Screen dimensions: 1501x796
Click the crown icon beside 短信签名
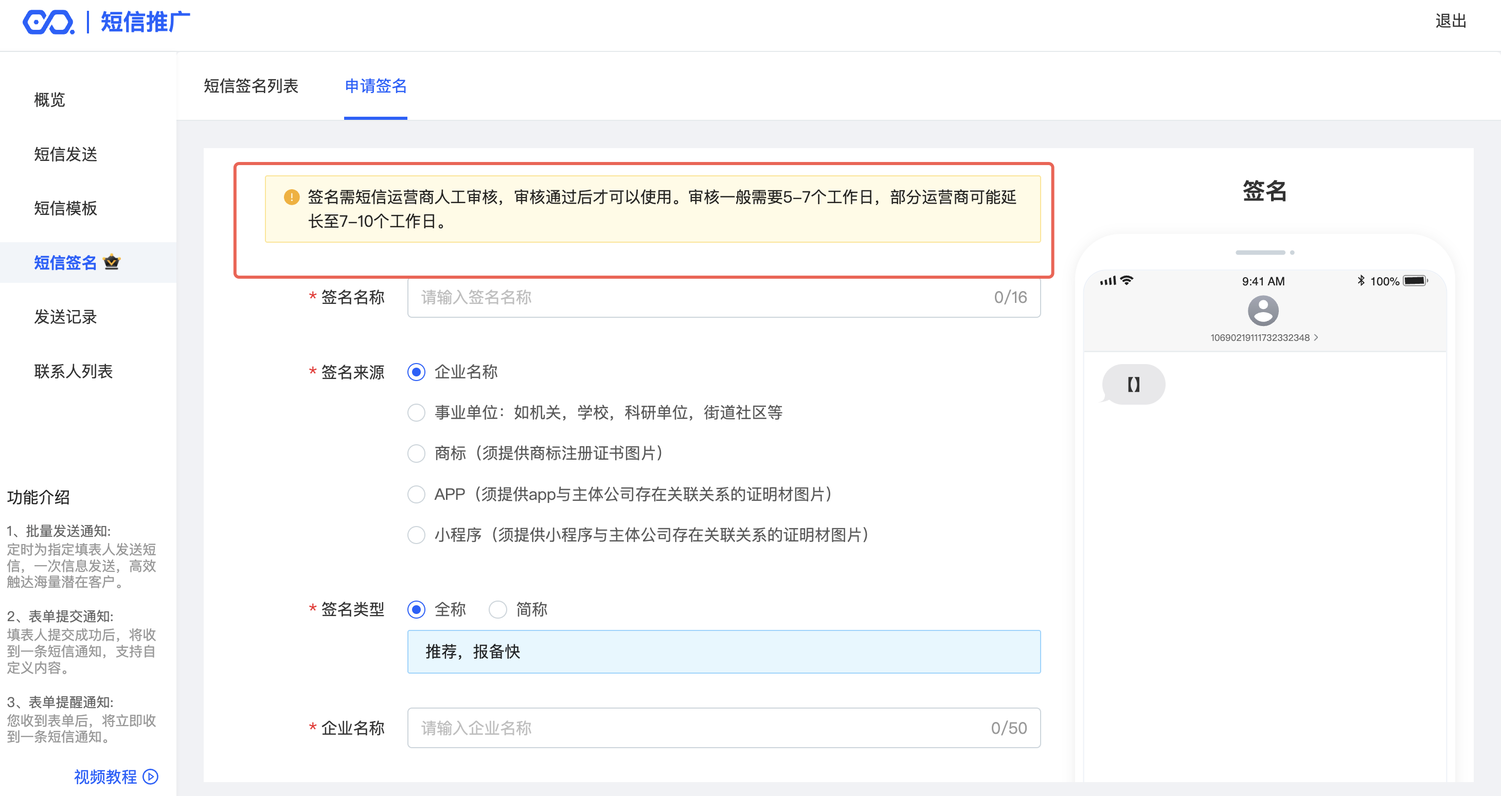click(111, 262)
